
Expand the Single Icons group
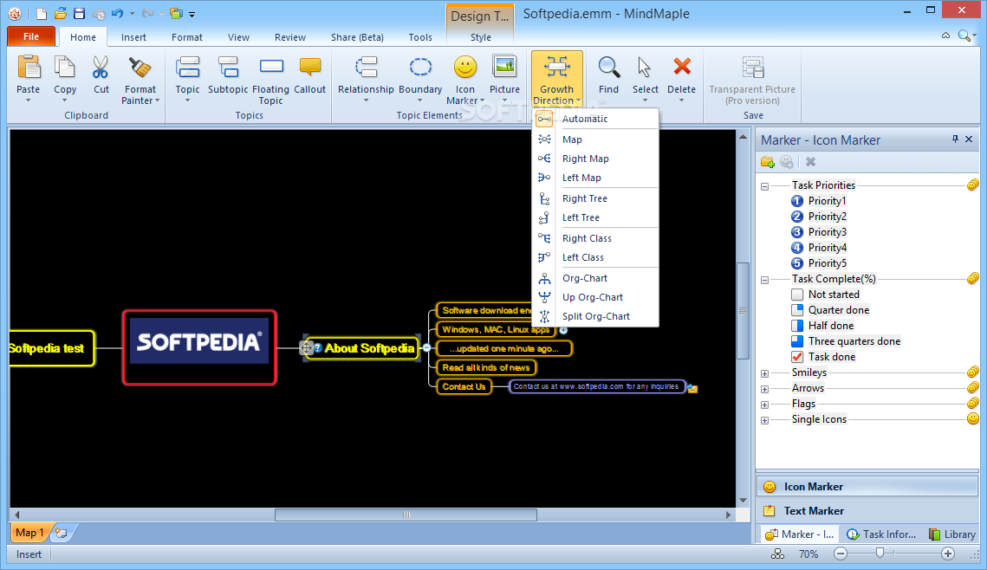pyautogui.click(x=765, y=420)
